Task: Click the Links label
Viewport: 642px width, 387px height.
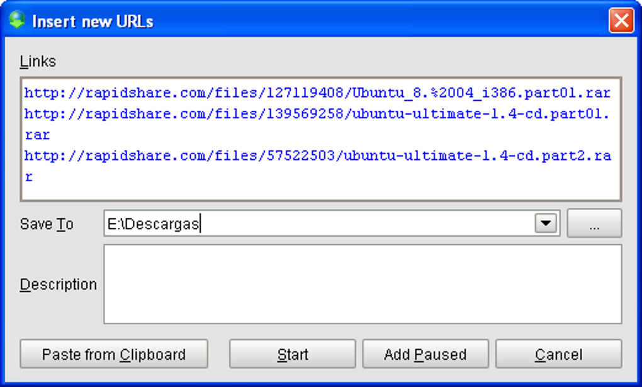Action: pos(38,62)
